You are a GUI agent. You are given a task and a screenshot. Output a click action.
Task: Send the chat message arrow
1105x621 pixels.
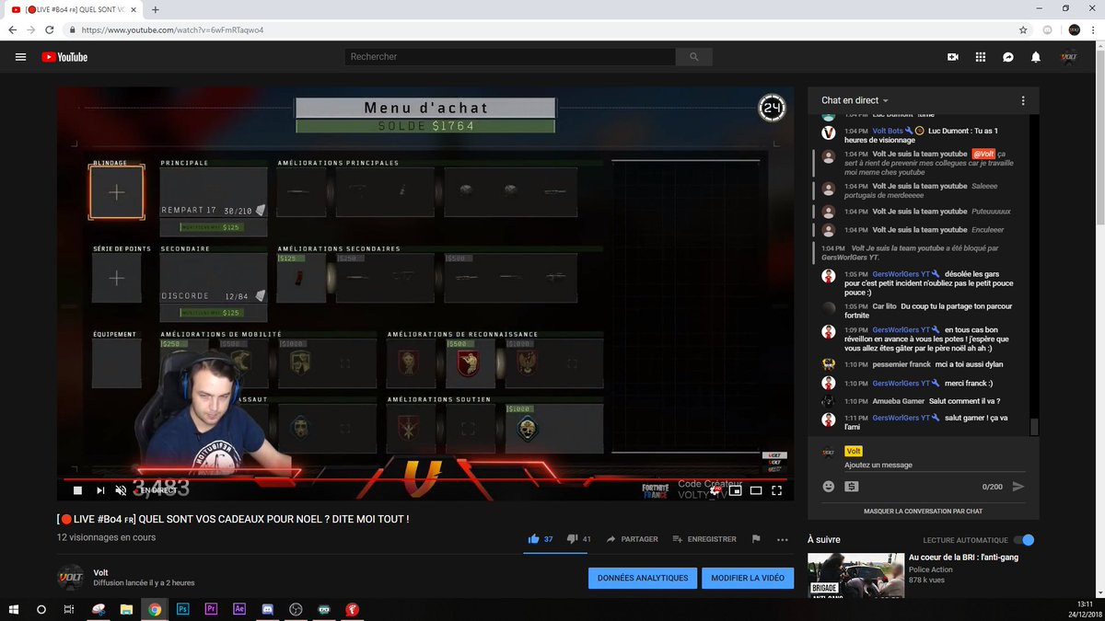[x=1018, y=487]
